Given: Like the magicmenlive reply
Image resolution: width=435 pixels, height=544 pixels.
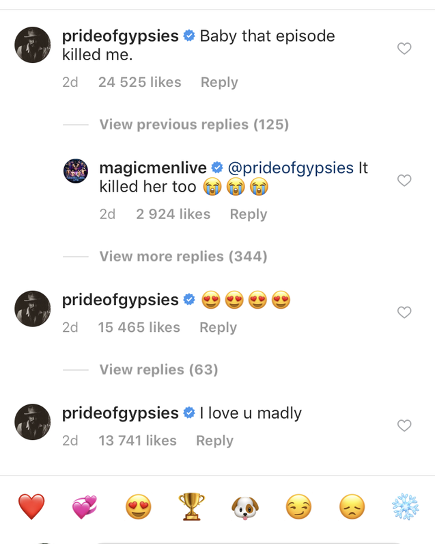Looking at the screenshot, I should pos(404,181).
